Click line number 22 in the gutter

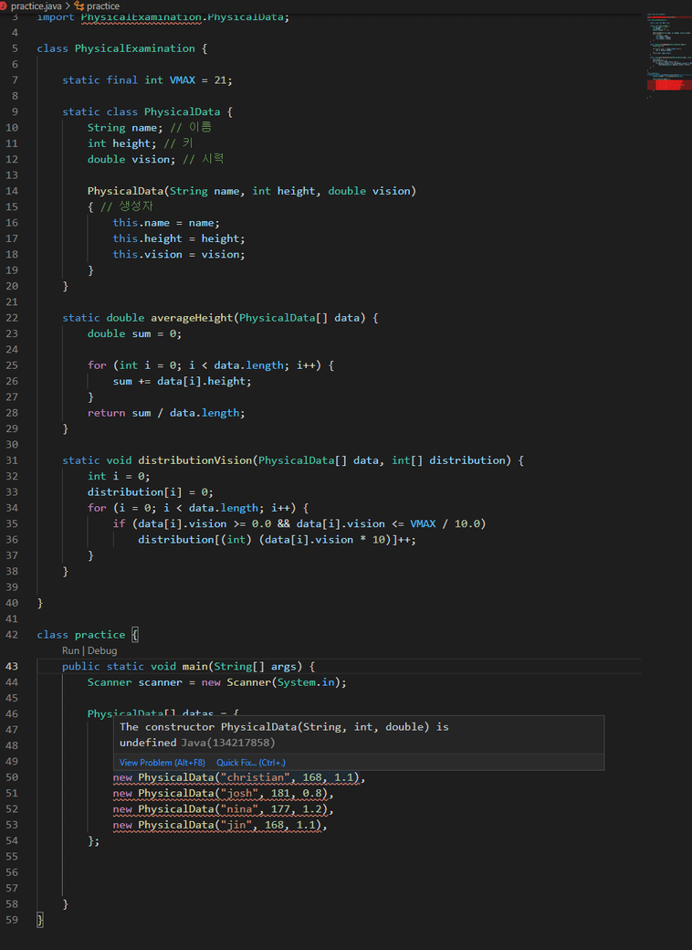pos(12,318)
